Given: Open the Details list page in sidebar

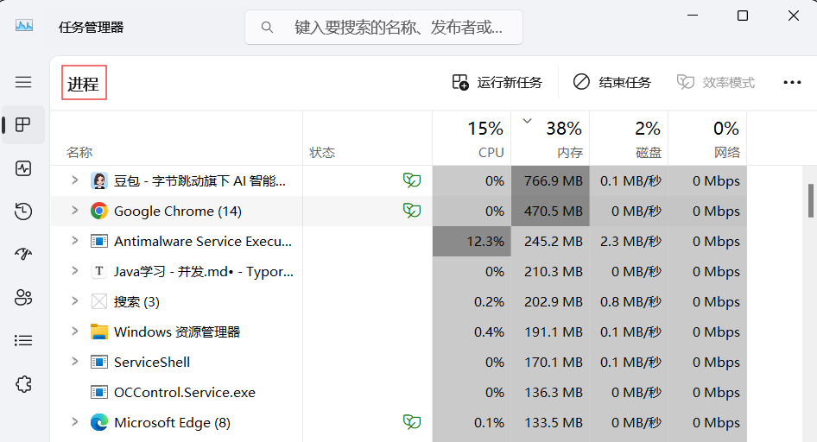Looking at the screenshot, I should coord(23,341).
